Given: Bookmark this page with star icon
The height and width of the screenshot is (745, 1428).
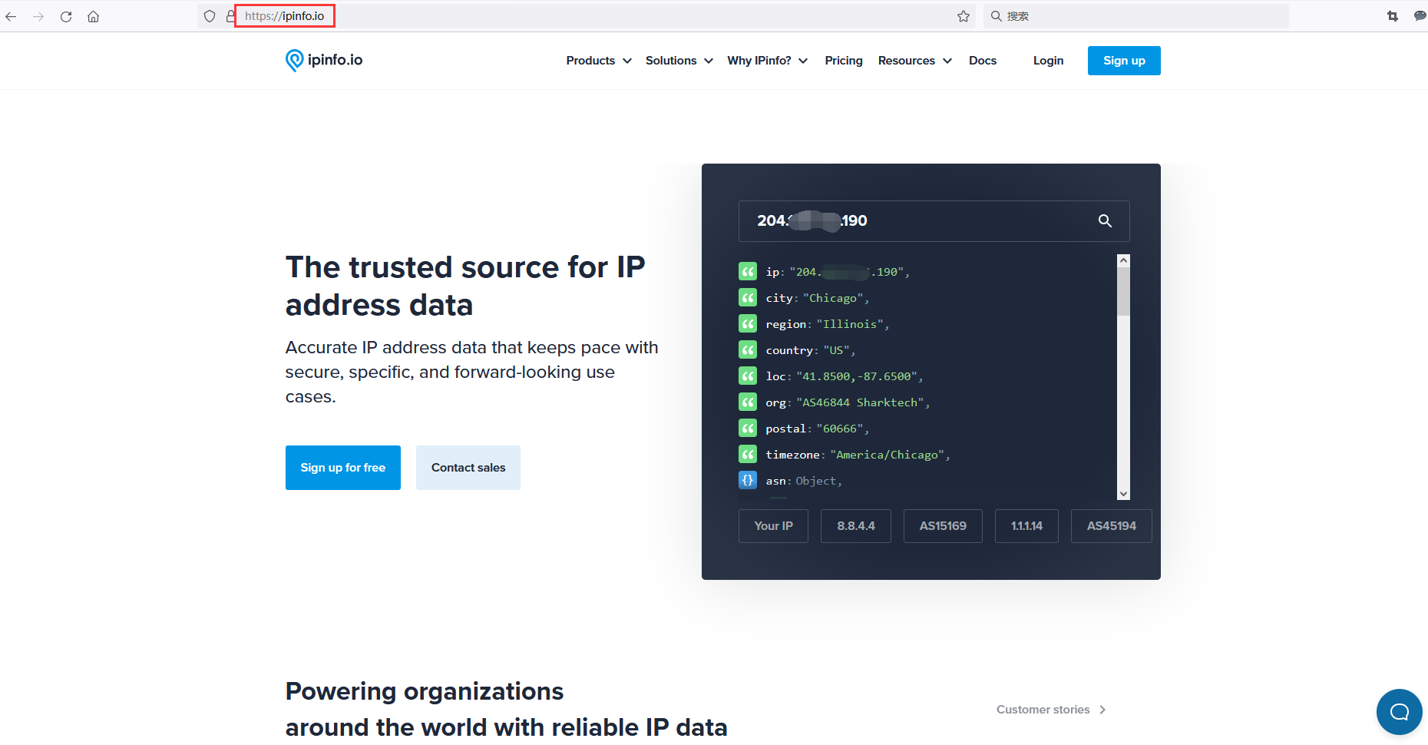Looking at the screenshot, I should 964,16.
